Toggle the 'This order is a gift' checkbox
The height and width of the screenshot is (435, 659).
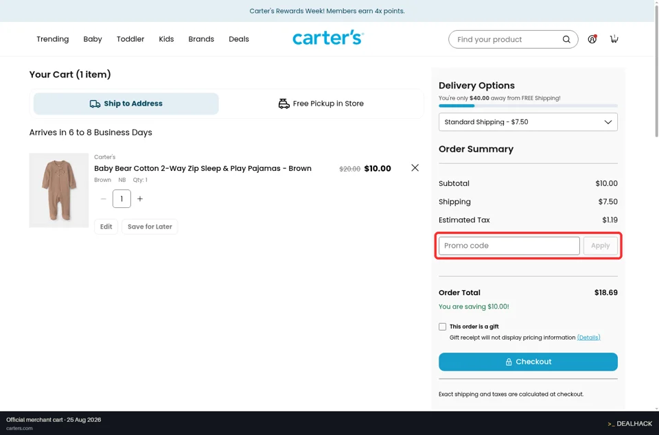[442, 327]
